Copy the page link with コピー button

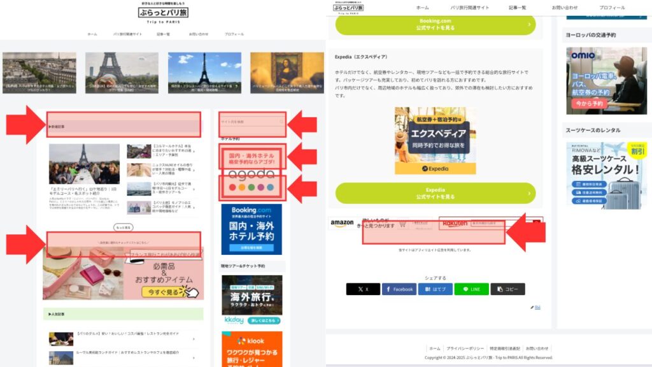pos(507,289)
